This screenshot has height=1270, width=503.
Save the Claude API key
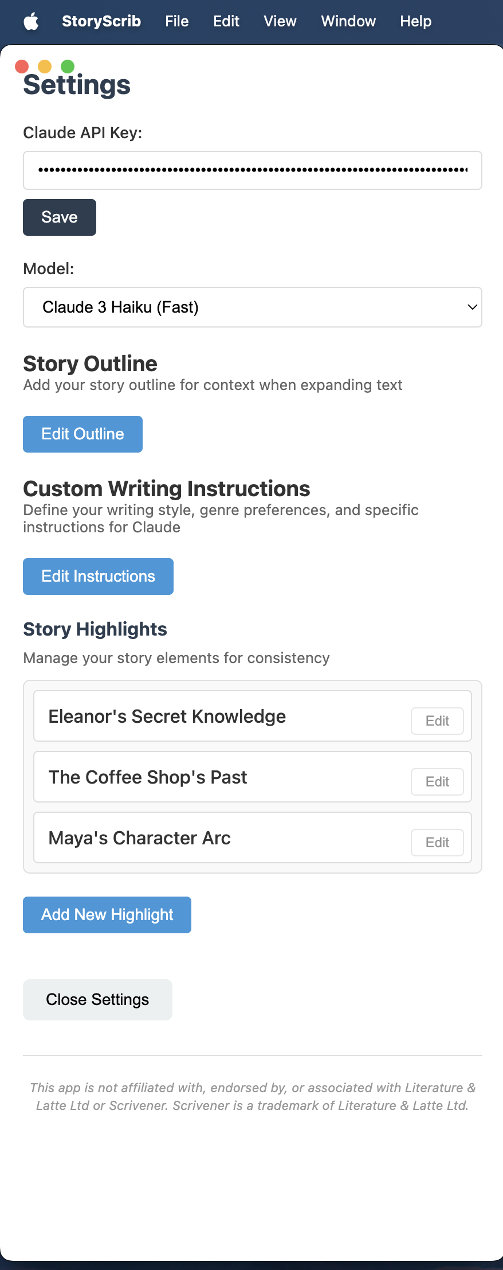tap(60, 217)
